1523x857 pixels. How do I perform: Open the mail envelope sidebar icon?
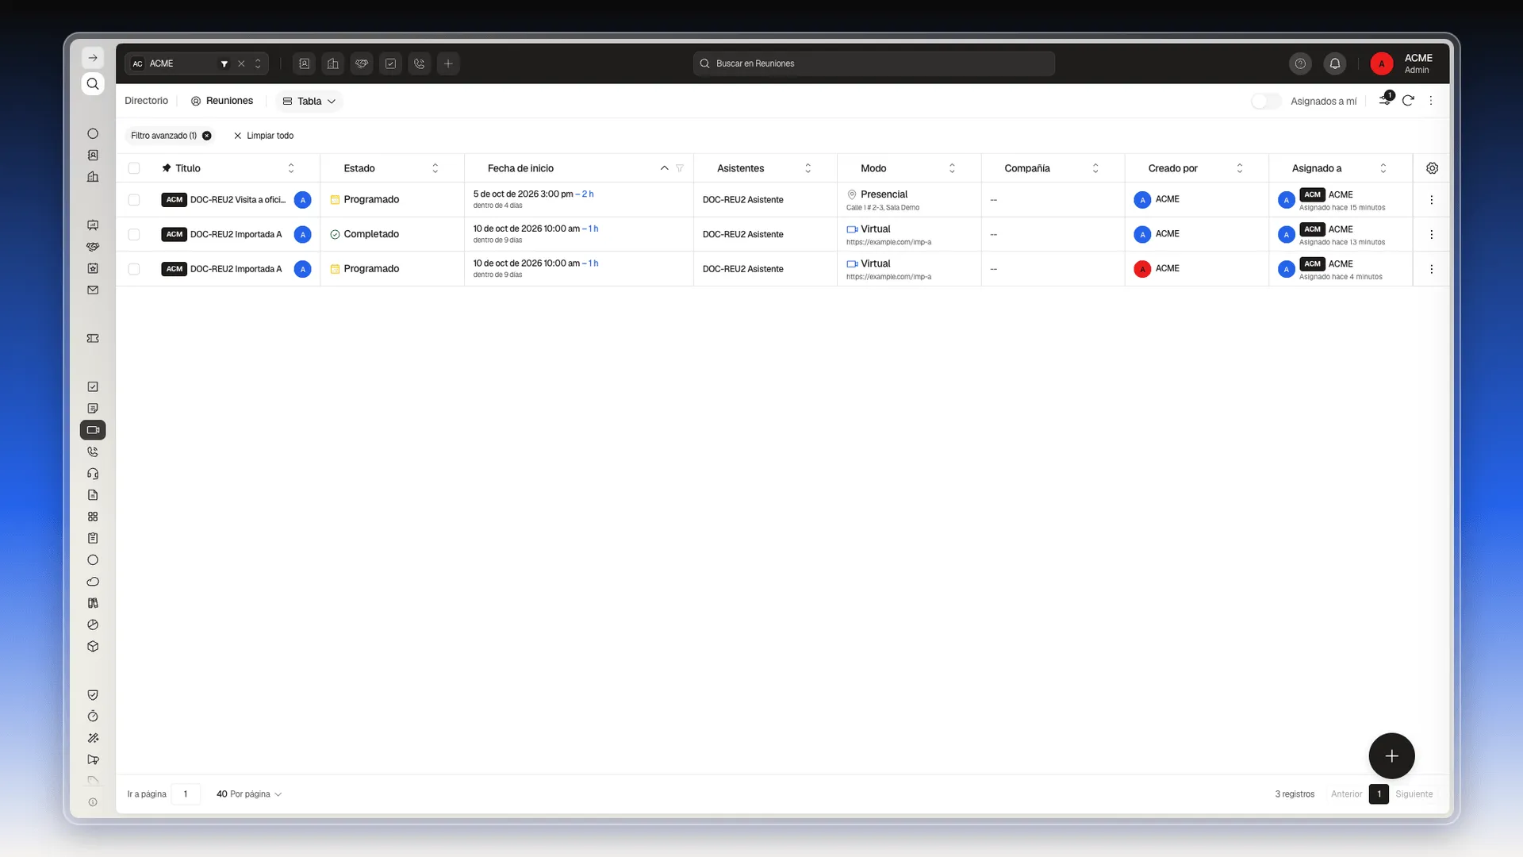click(x=93, y=290)
